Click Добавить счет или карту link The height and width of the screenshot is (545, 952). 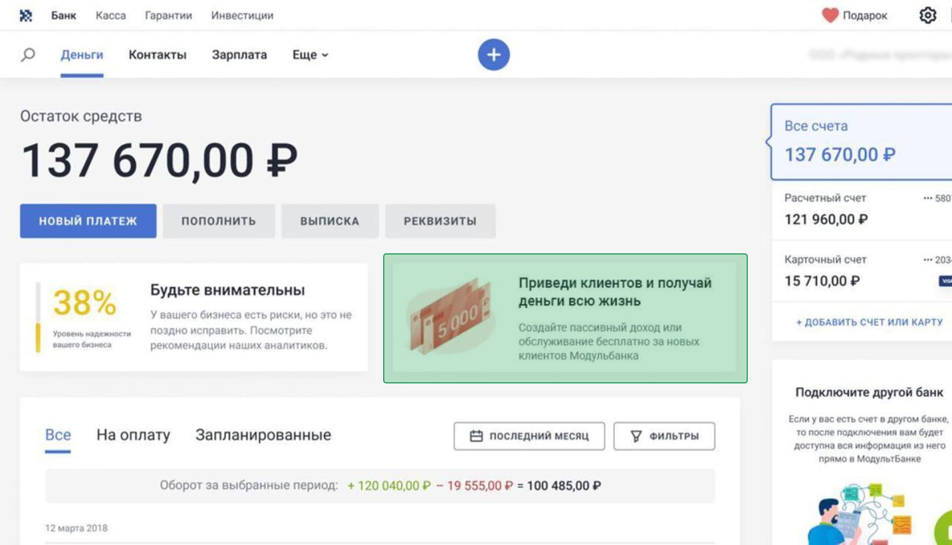tap(869, 322)
